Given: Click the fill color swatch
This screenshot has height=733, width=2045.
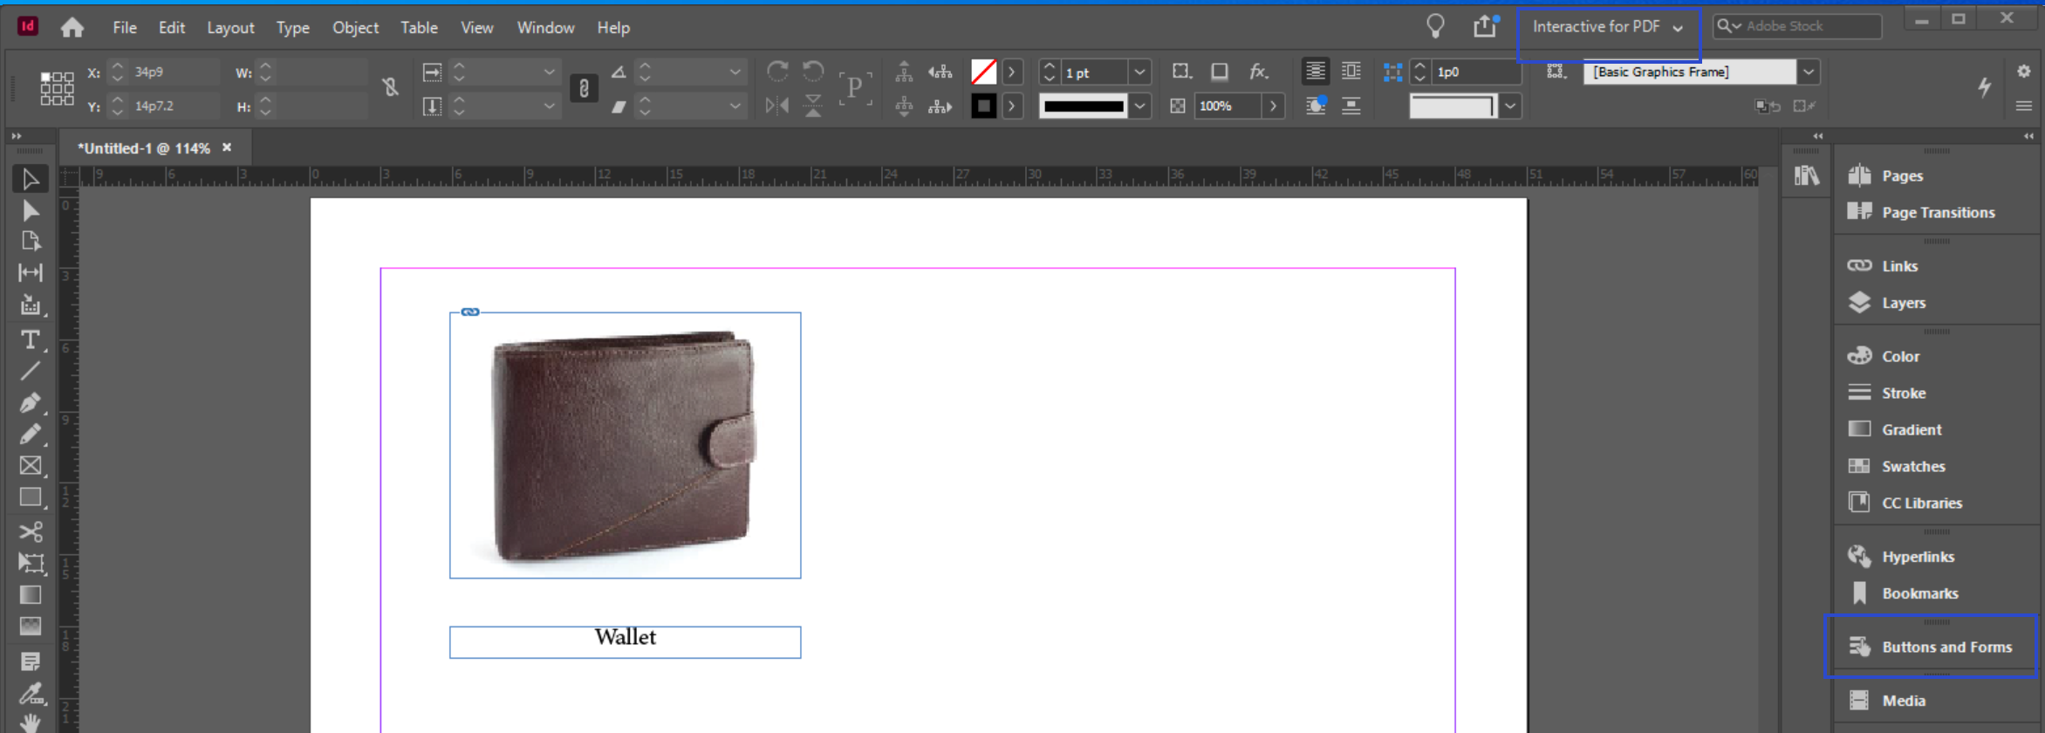Looking at the screenshot, I should coord(983,72).
